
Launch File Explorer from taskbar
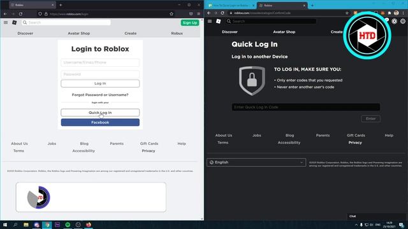tap(26, 225)
